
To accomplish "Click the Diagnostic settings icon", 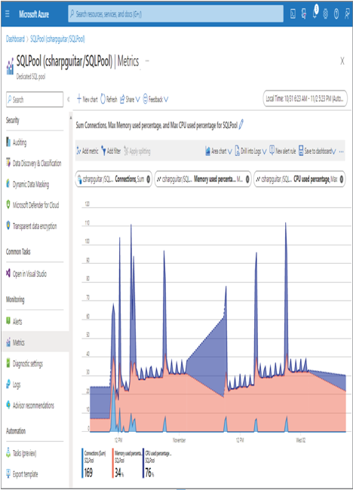I will (8, 363).
